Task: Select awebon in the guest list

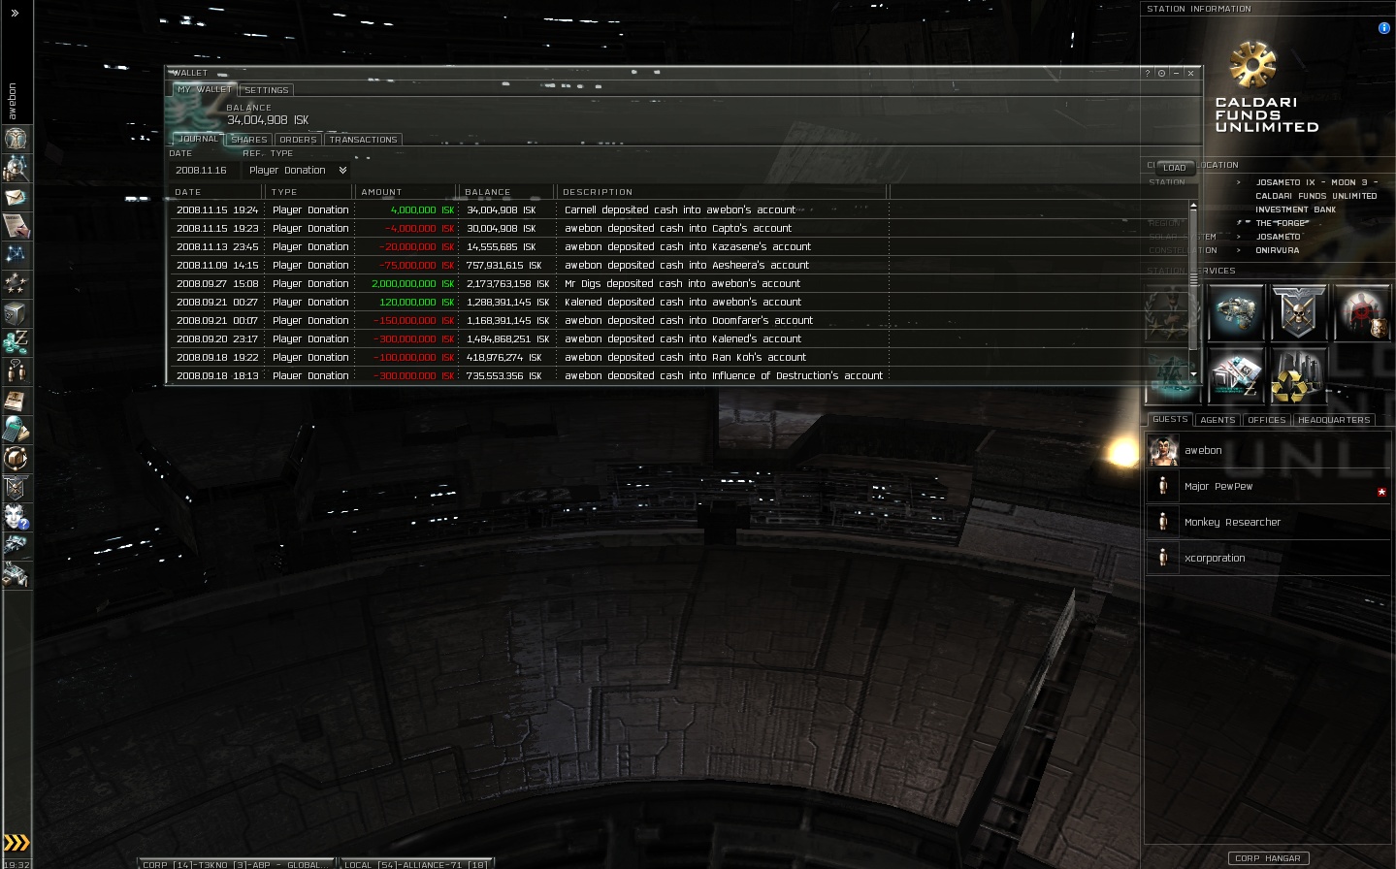Action: click(1268, 450)
